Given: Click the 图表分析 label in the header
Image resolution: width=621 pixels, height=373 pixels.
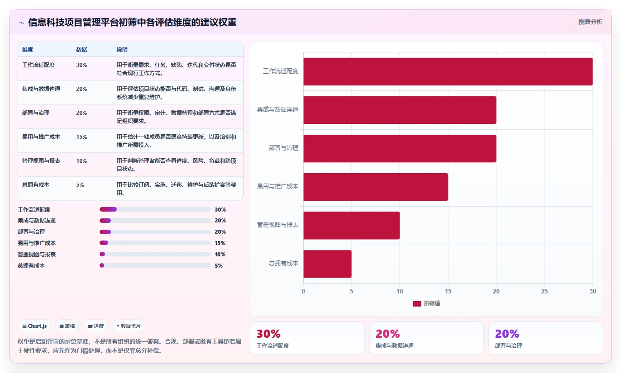Looking at the screenshot, I should (590, 22).
